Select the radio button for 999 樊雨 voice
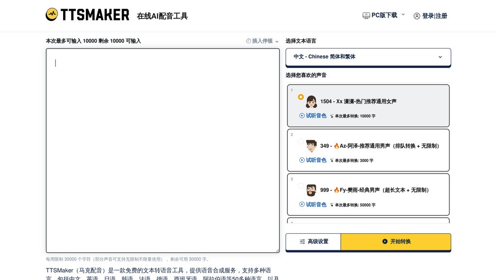497x280 pixels. [x=301, y=186]
